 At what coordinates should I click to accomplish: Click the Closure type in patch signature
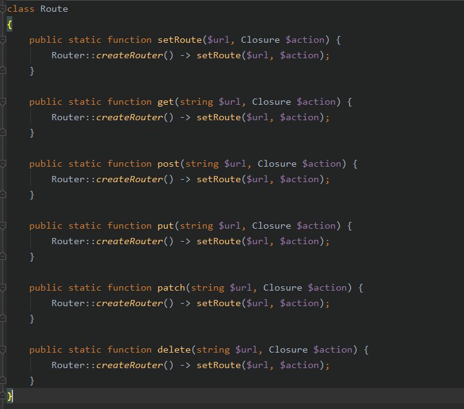click(x=282, y=288)
